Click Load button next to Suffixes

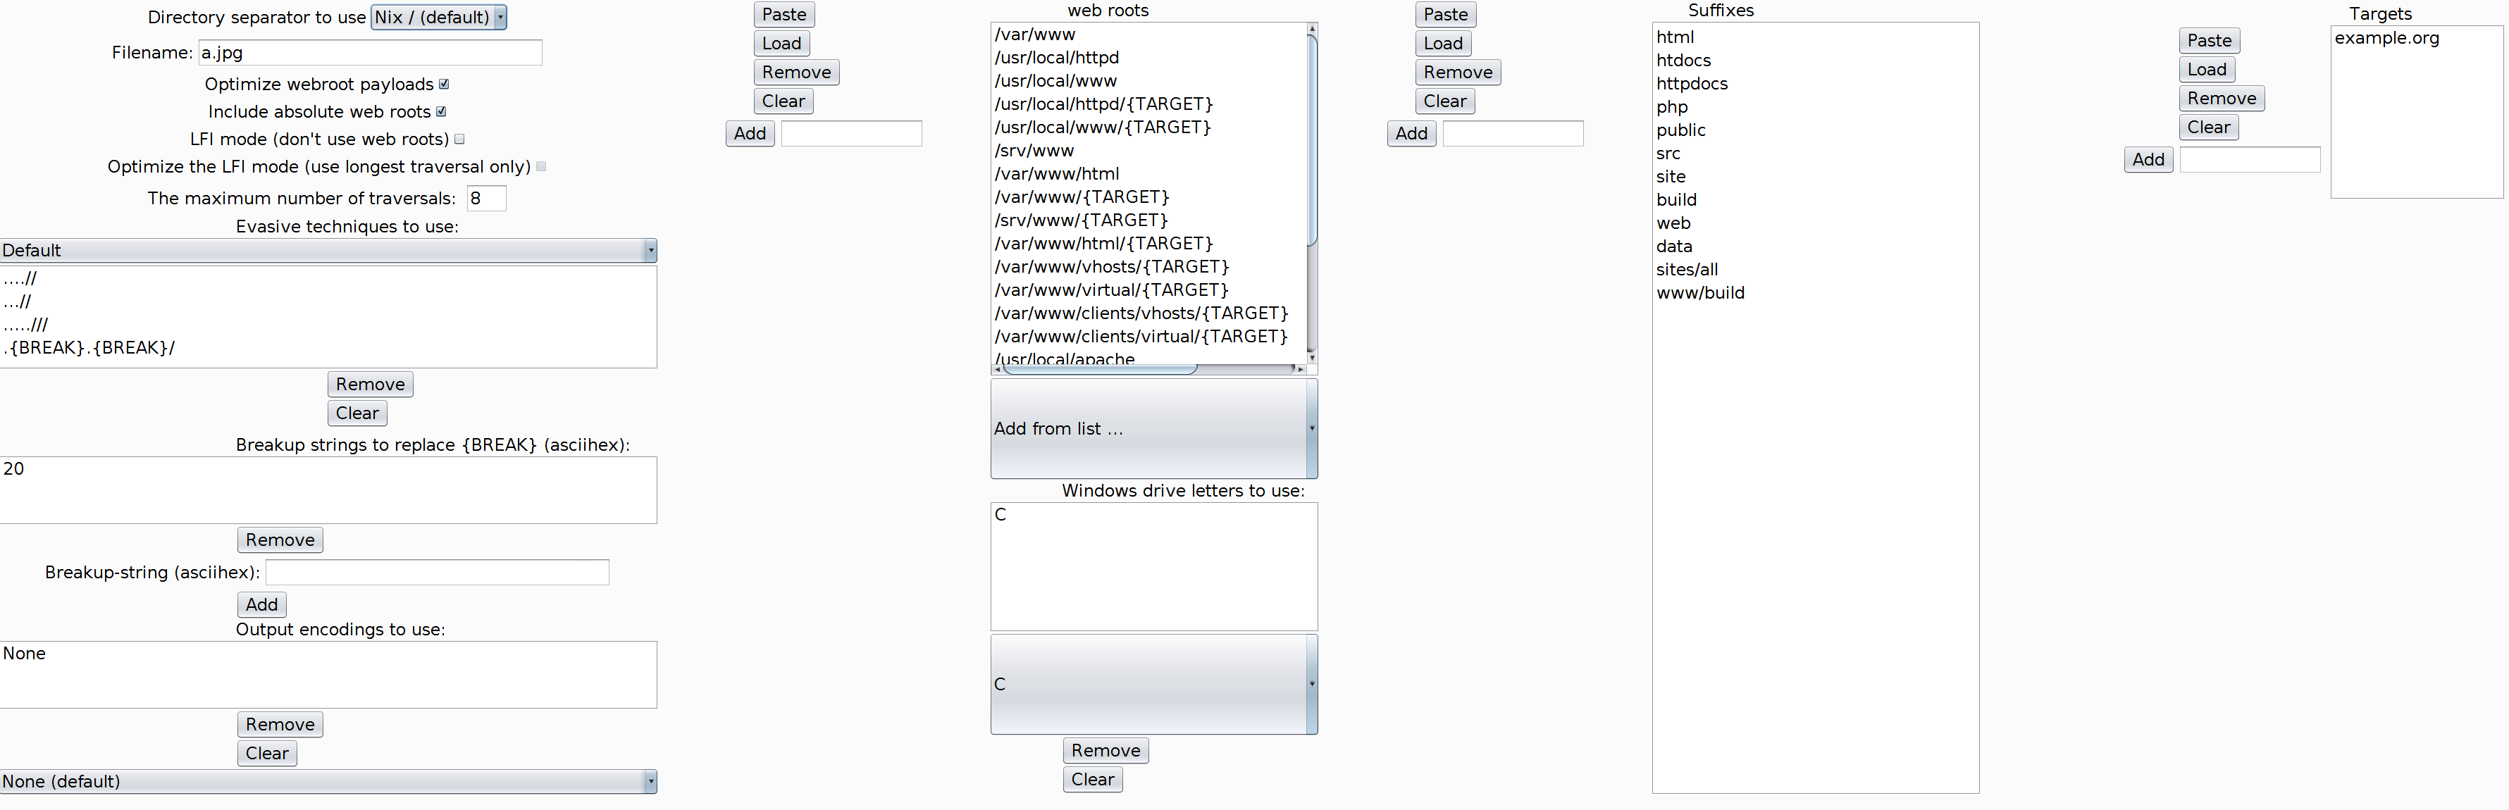[1442, 44]
